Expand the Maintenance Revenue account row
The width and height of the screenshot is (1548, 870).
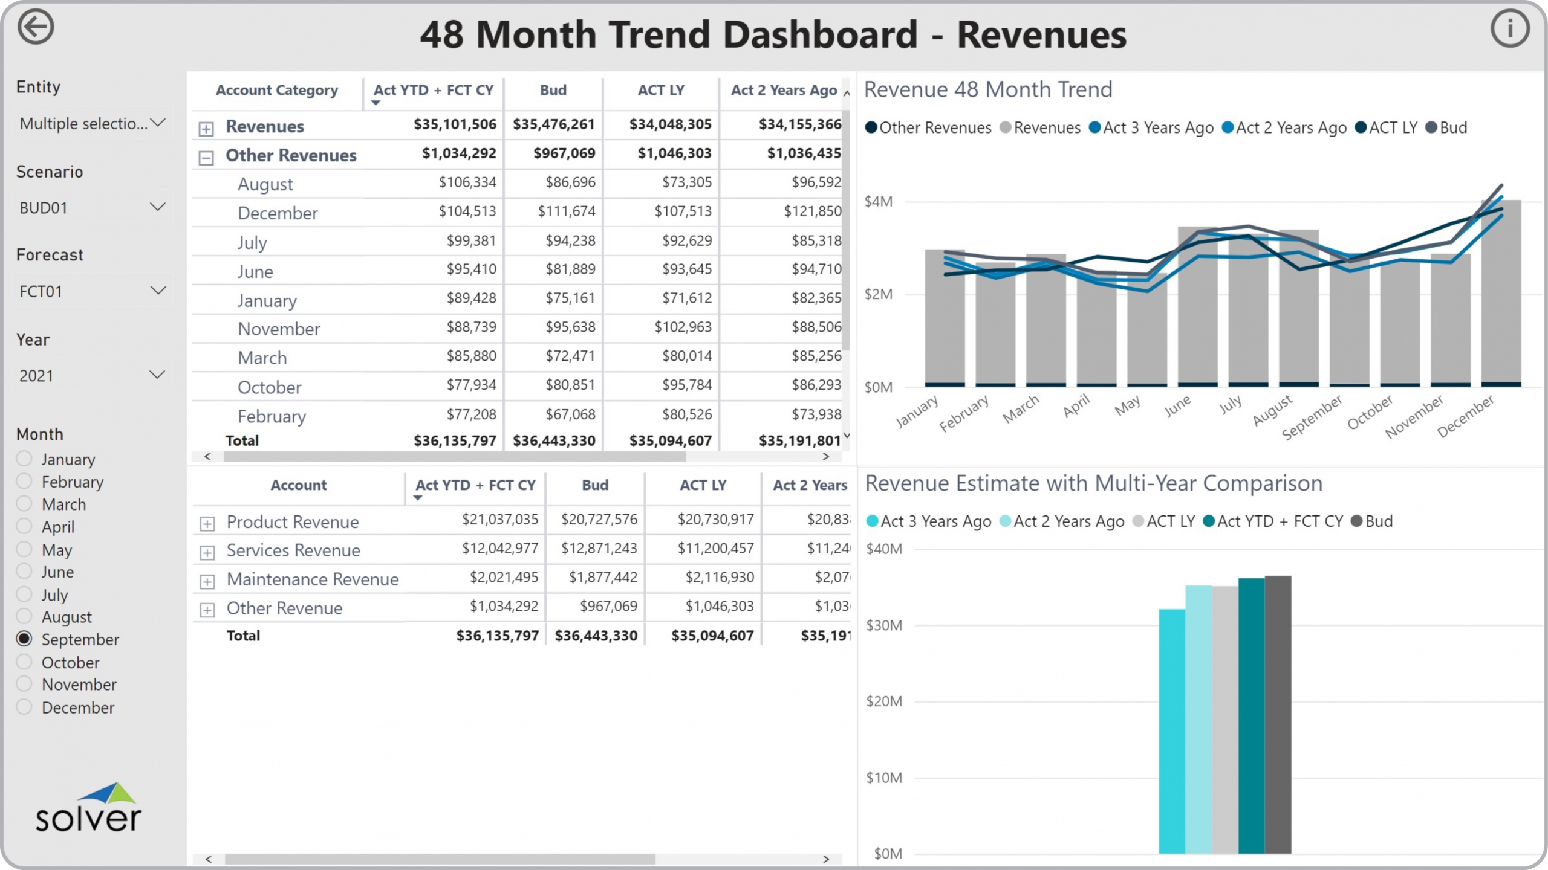coord(207,581)
